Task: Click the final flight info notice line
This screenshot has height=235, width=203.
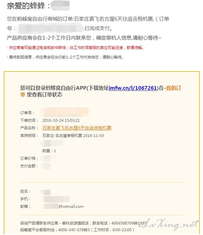Action: pos(65,57)
